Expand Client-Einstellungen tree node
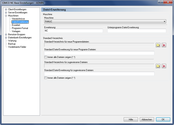Image resolution: width=174 pixels, height=125 pixels. (x=6, y=10)
